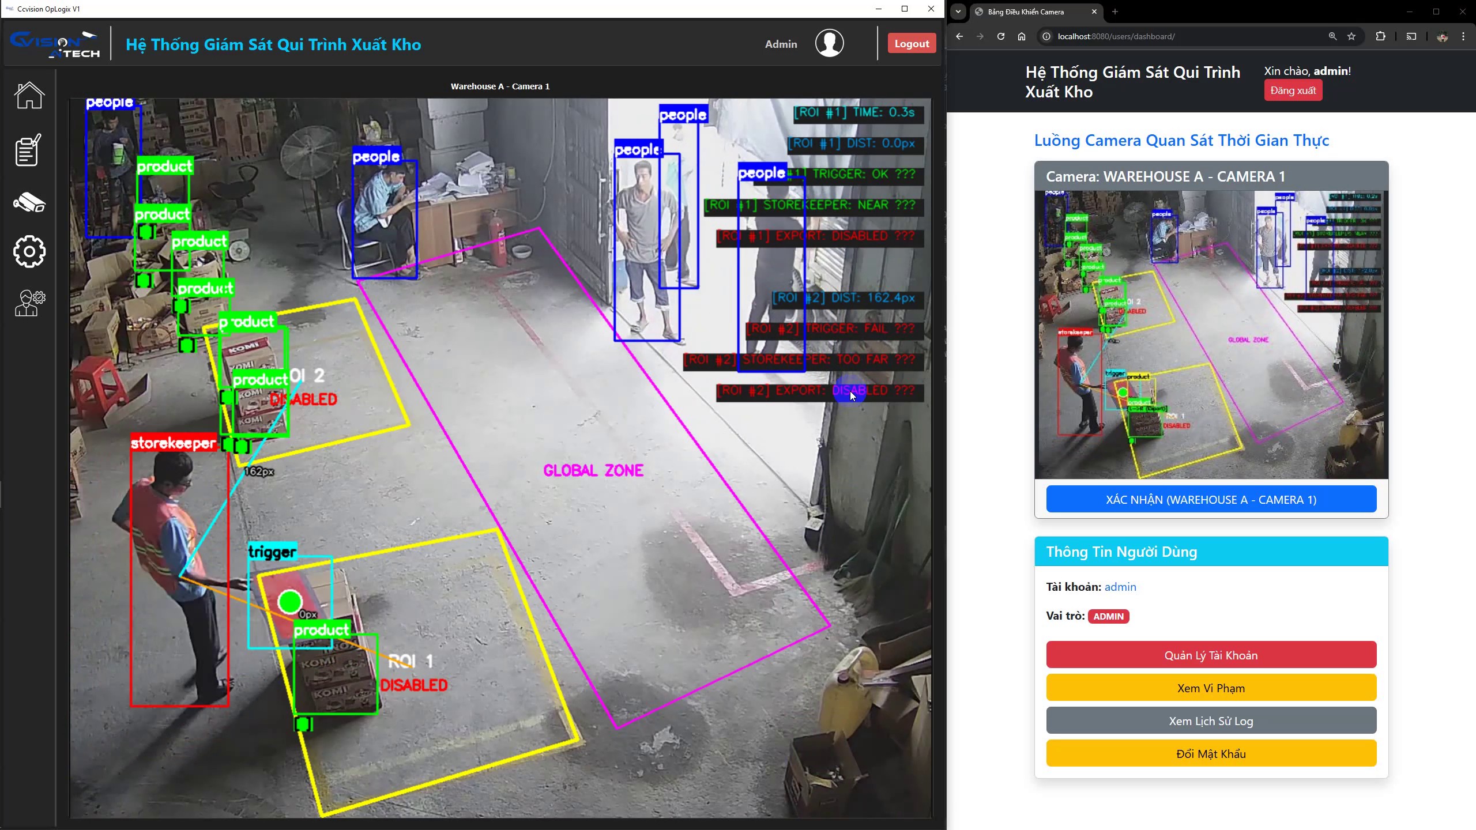This screenshot has width=1476, height=830.
Task: Click the localhost address bar
Action: coord(1188,36)
